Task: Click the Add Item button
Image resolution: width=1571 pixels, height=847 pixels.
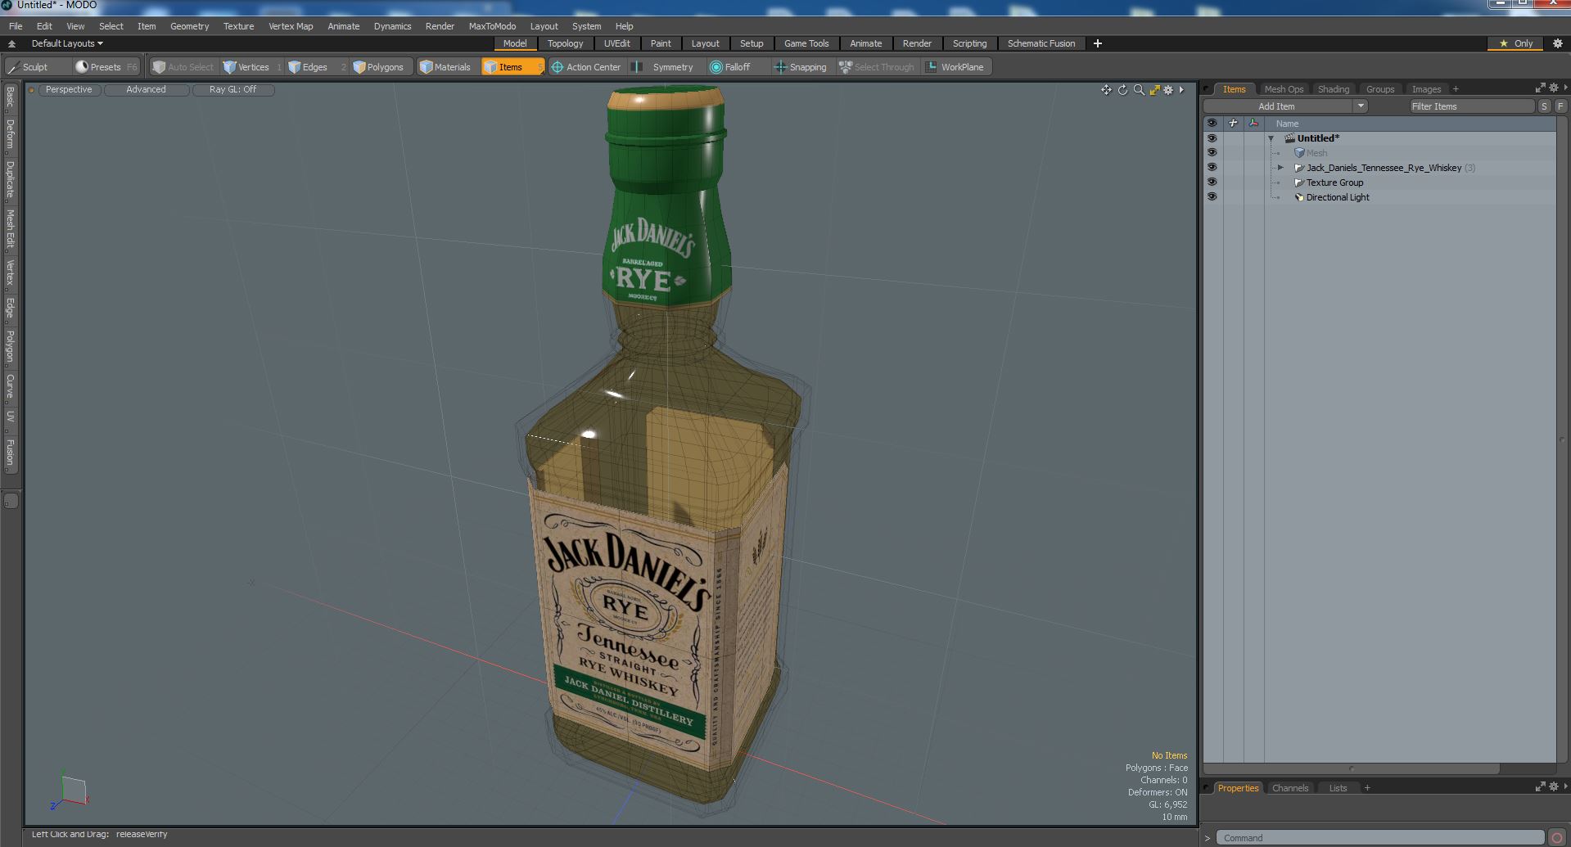Action: [1277, 106]
